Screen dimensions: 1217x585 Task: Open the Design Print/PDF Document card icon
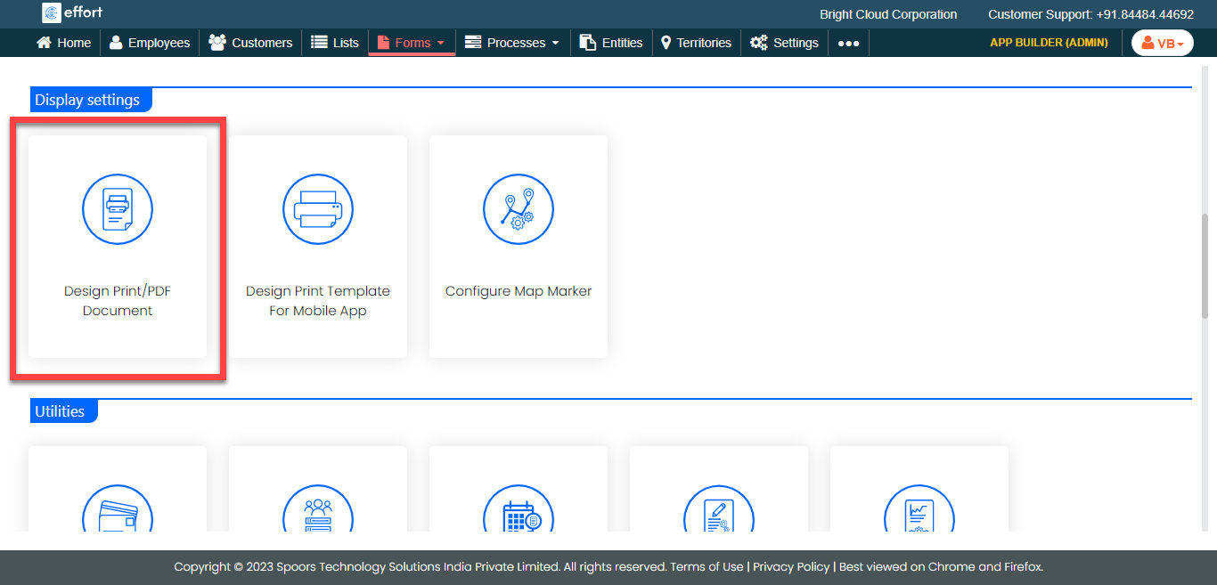click(x=118, y=210)
